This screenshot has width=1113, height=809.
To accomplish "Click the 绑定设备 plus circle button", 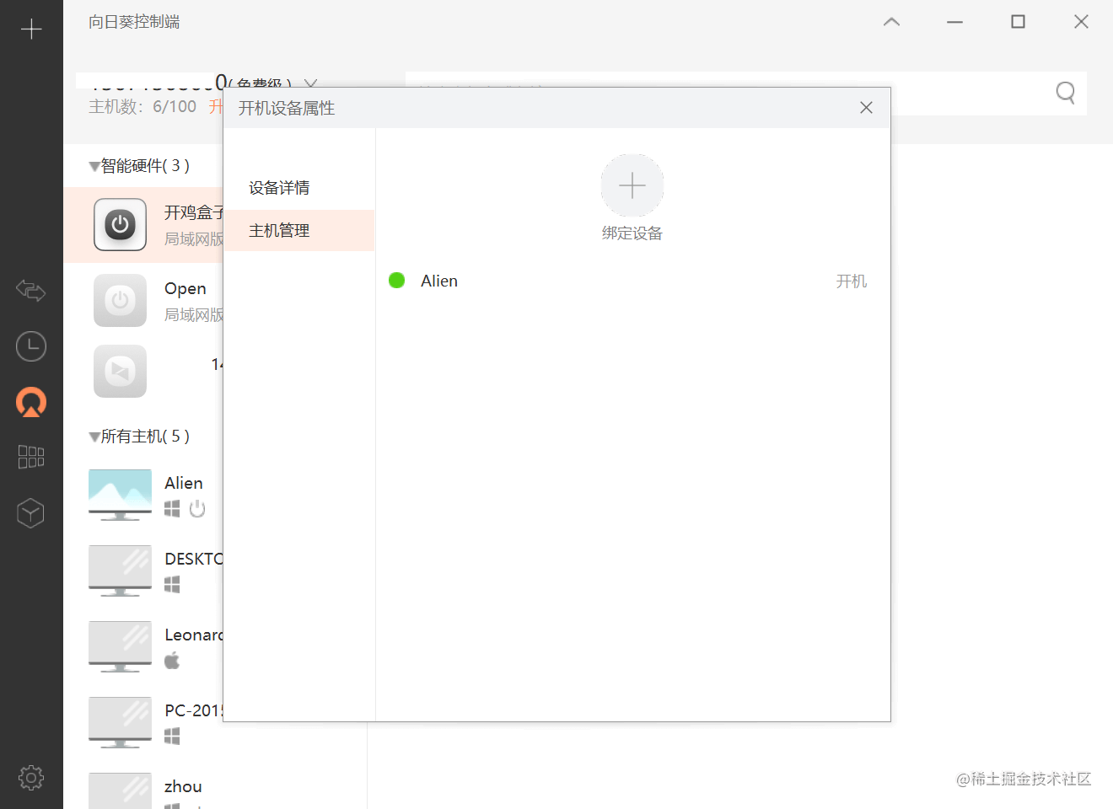I will pos(632,185).
